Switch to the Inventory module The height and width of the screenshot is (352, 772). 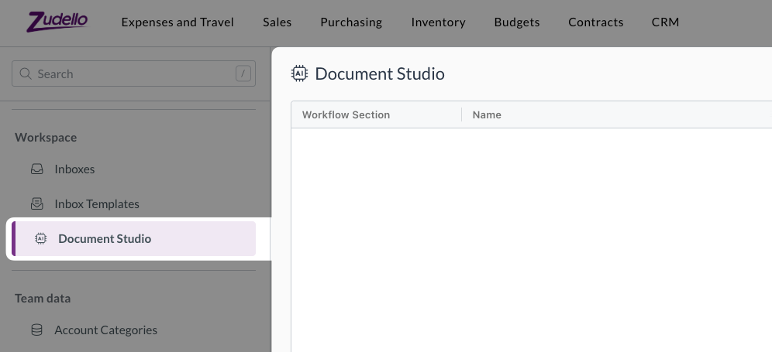pos(438,22)
